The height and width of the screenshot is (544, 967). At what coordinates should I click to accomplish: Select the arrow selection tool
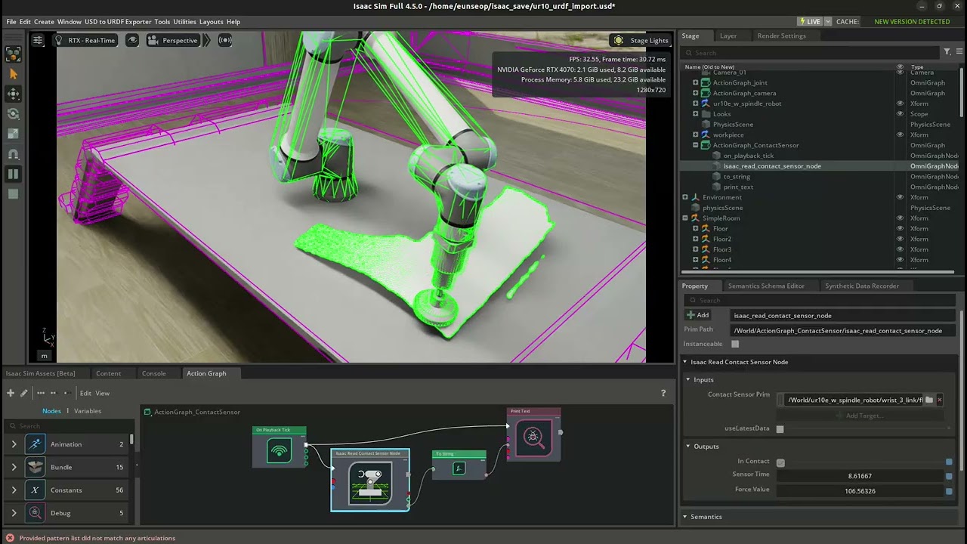click(x=13, y=74)
